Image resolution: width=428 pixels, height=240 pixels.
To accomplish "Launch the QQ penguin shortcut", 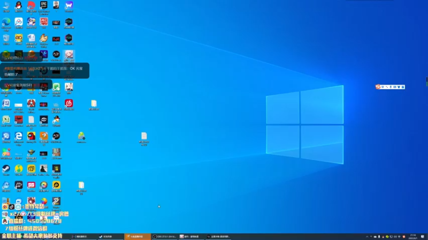I will (19, 6).
